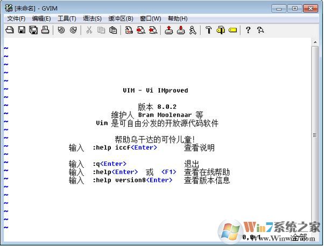Image resolution: width=324 pixels, height=246 pixels.
Task: Open the 帮助(H) help menu
Action: pos(178,18)
